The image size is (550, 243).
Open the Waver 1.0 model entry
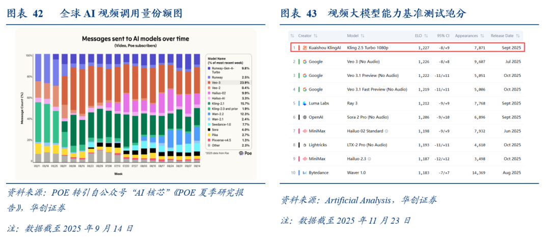(x=356, y=173)
